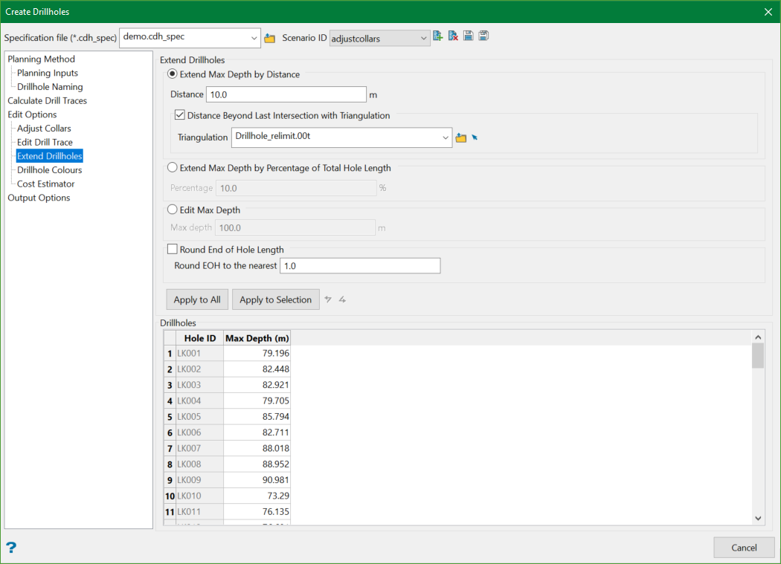The width and height of the screenshot is (781, 564).
Task: Pick triangulation from screen with arrow icon
Action: click(x=475, y=137)
